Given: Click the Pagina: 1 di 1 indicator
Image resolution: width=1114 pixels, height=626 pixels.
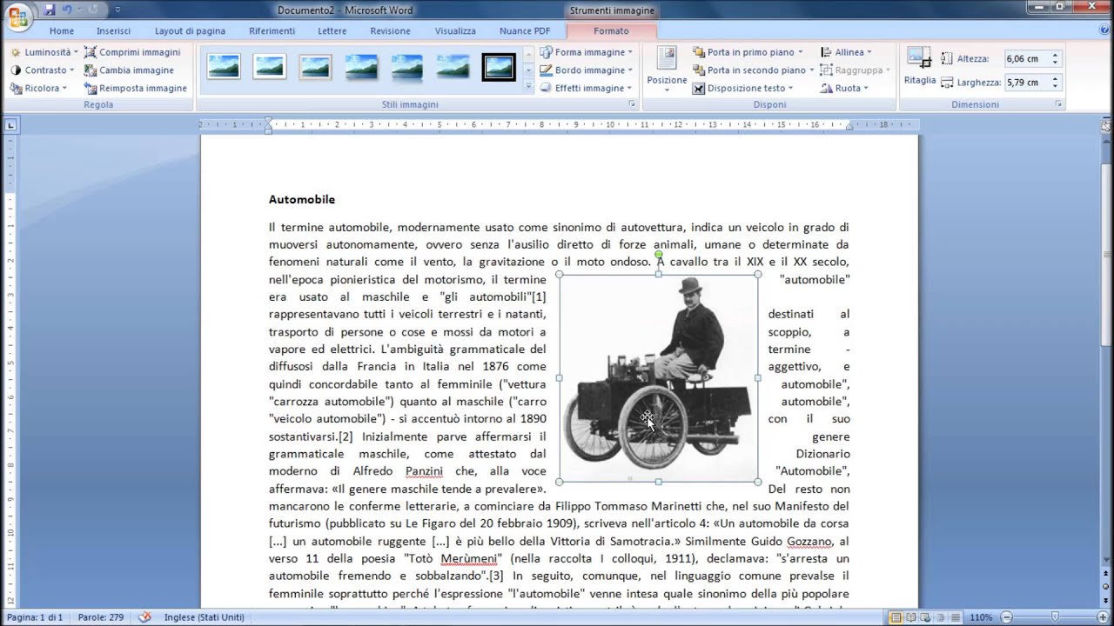Looking at the screenshot, I should (x=35, y=617).
